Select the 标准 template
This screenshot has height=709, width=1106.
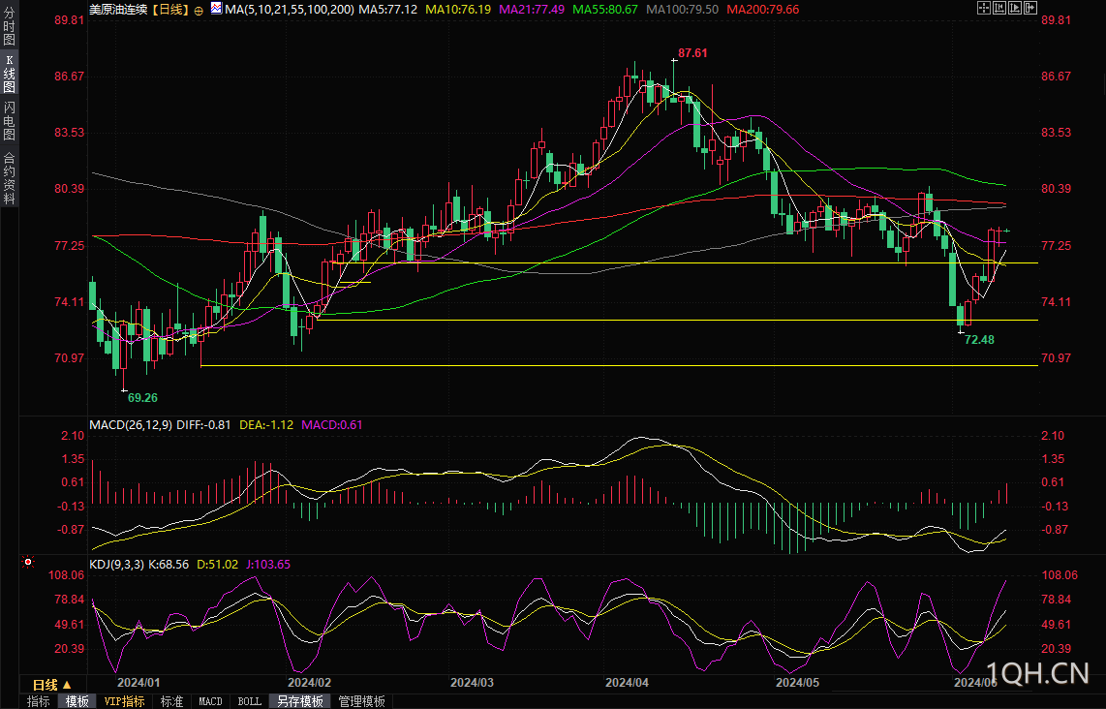pyautogui.click(x=171, y=701)
